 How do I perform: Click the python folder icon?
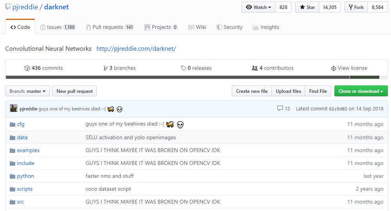[x=12, y=176]
